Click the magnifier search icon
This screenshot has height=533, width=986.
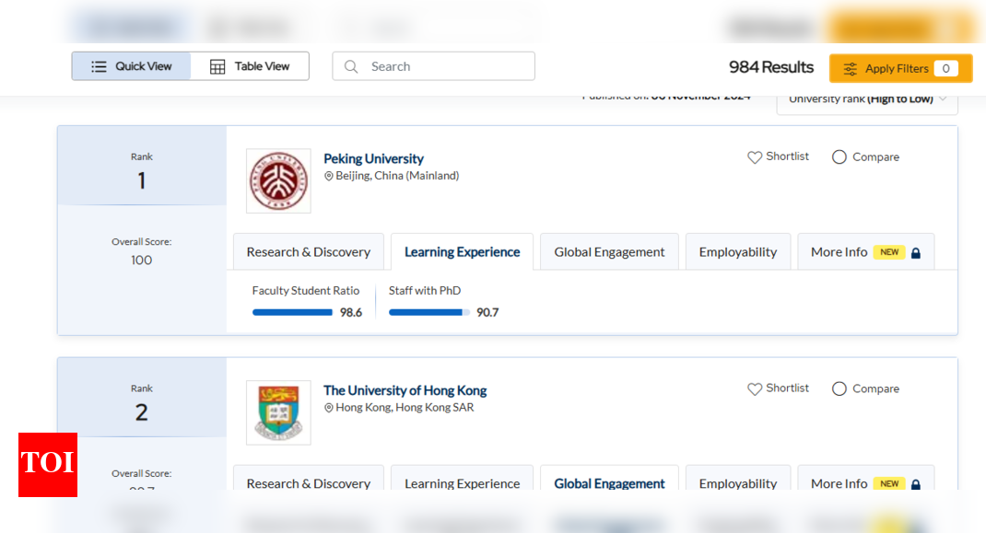(x=351, y=66)
